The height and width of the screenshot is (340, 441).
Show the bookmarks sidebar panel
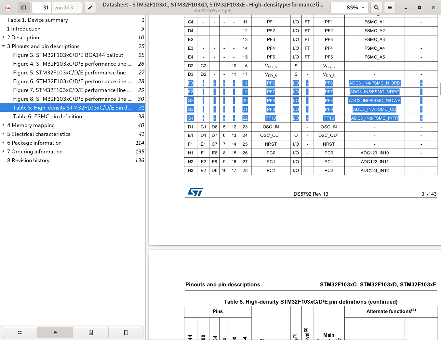tap(126, 333)
